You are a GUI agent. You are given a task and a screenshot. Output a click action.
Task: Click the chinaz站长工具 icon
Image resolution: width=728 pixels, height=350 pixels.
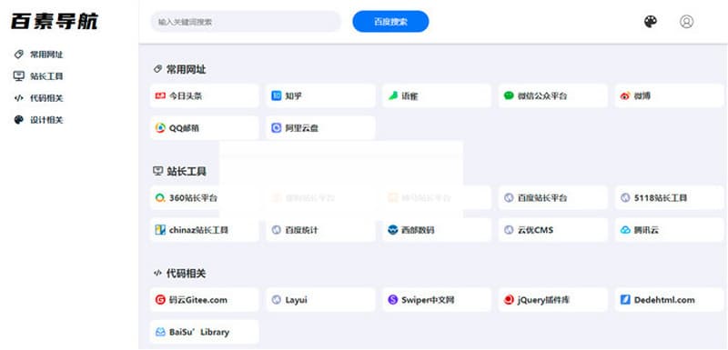160,230
